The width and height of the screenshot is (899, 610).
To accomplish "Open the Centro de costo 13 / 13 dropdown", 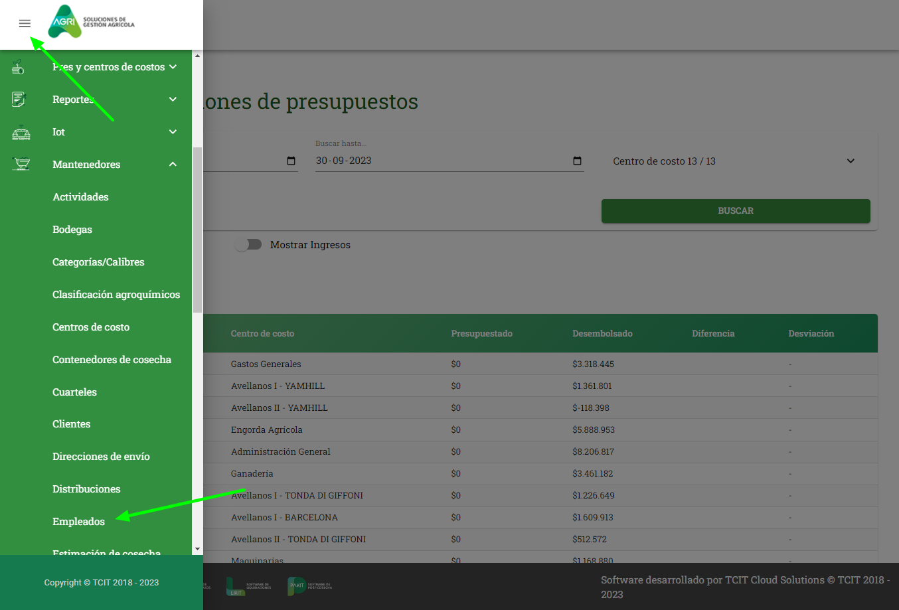I will [734, 161].
